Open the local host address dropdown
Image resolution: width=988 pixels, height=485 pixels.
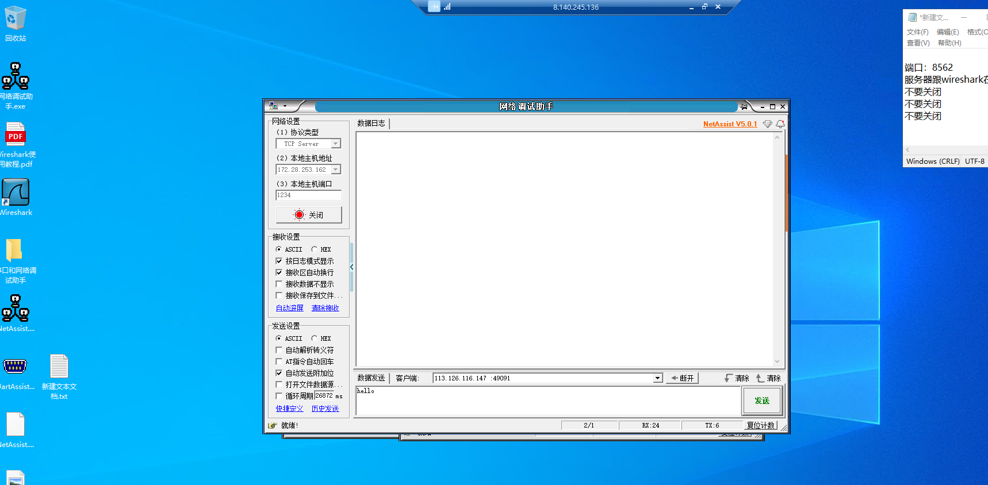(x=336, y=170)
